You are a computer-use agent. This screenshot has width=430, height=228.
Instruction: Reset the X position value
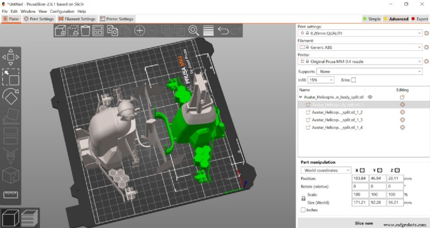(x=362, y=170)
